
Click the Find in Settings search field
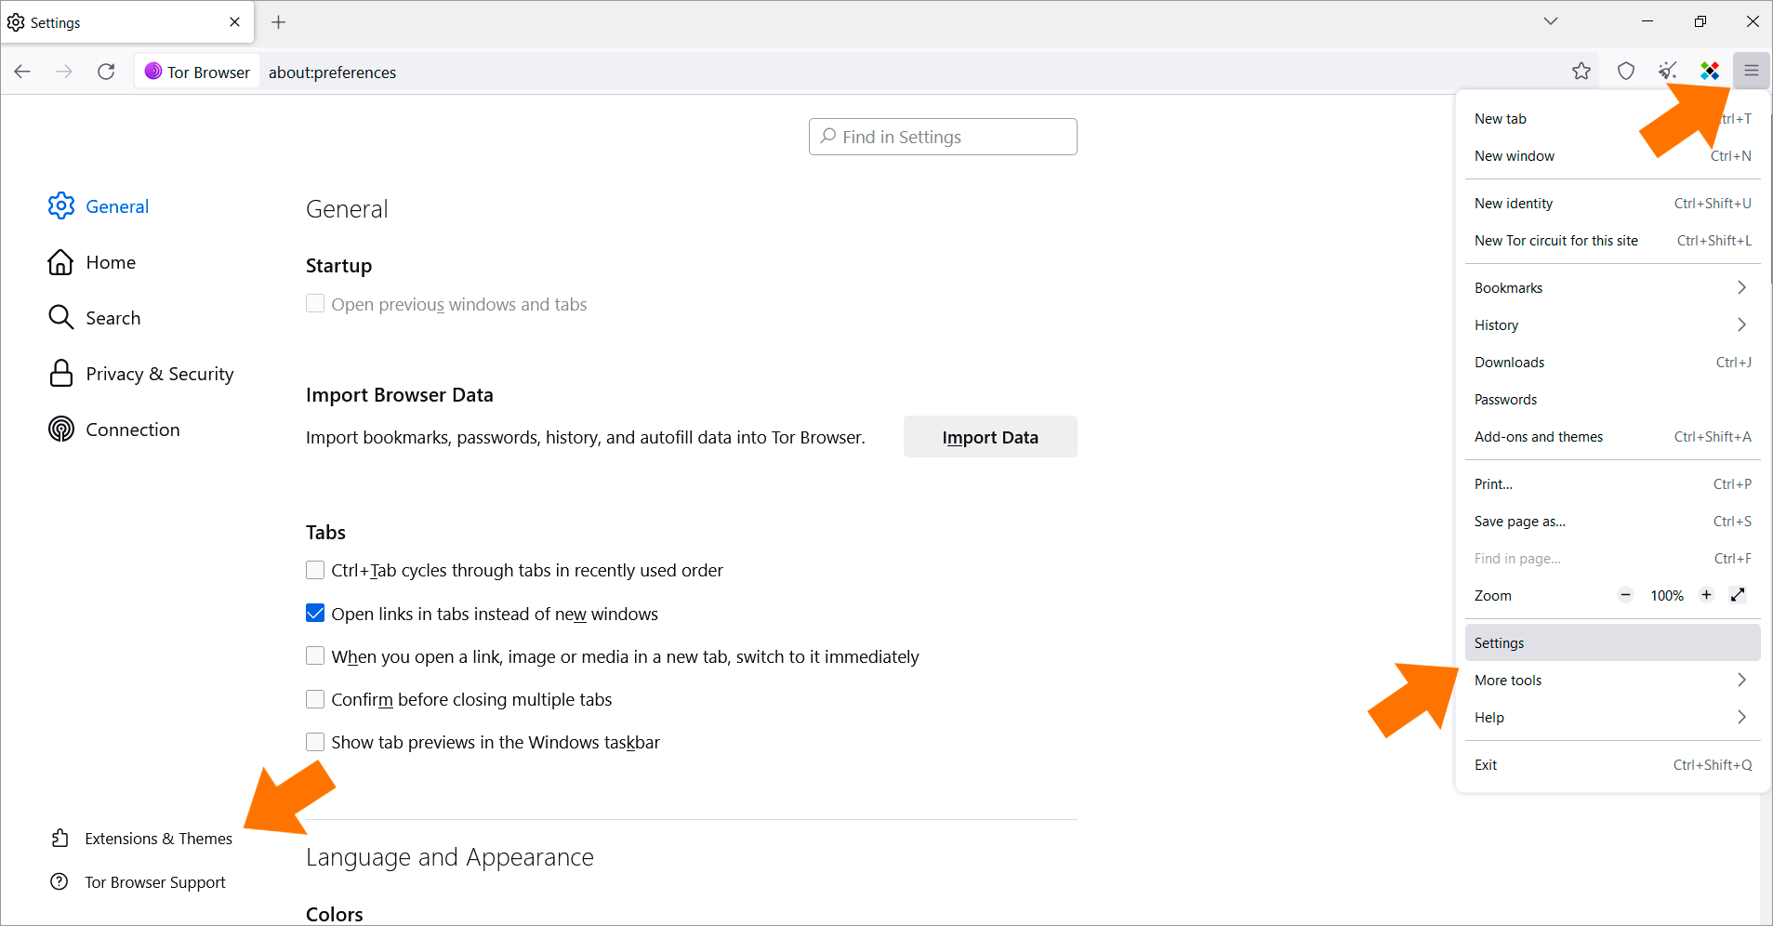(943, 137)
